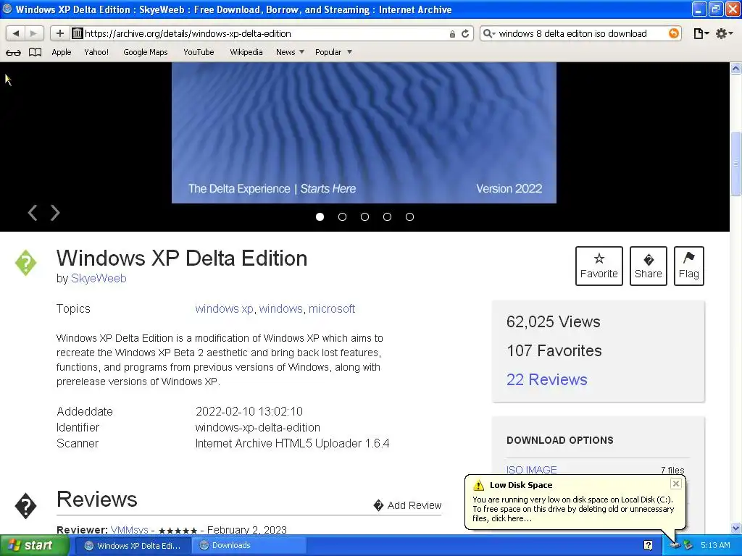Reload the page with the refresh icon
742x556 pixels.
(x=465, y=33)
